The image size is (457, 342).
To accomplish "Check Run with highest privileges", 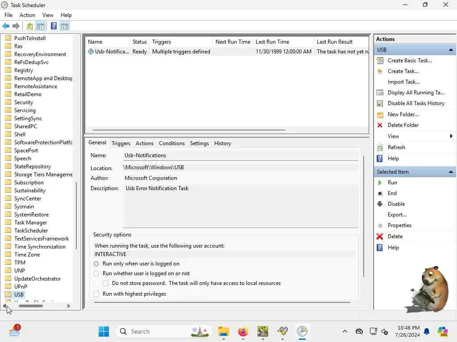I will [x=96, y=294].
